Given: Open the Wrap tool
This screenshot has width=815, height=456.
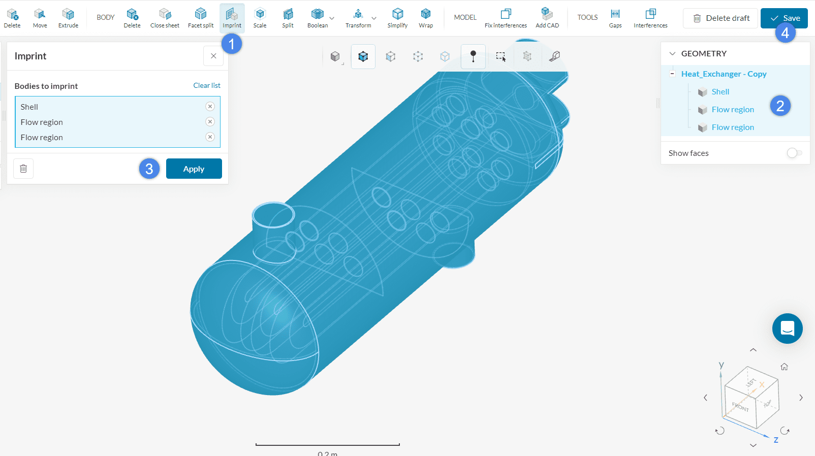Looking at the screenshot, I should (x=426, y=18).
